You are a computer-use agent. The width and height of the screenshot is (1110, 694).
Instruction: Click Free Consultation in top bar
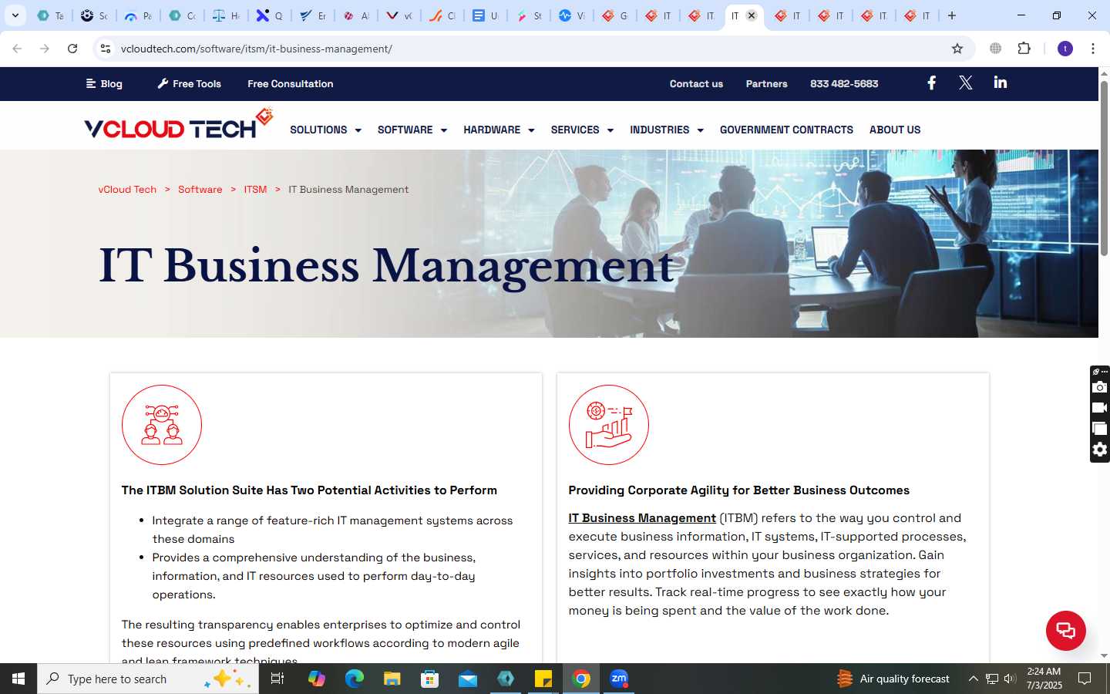[291, 83]
